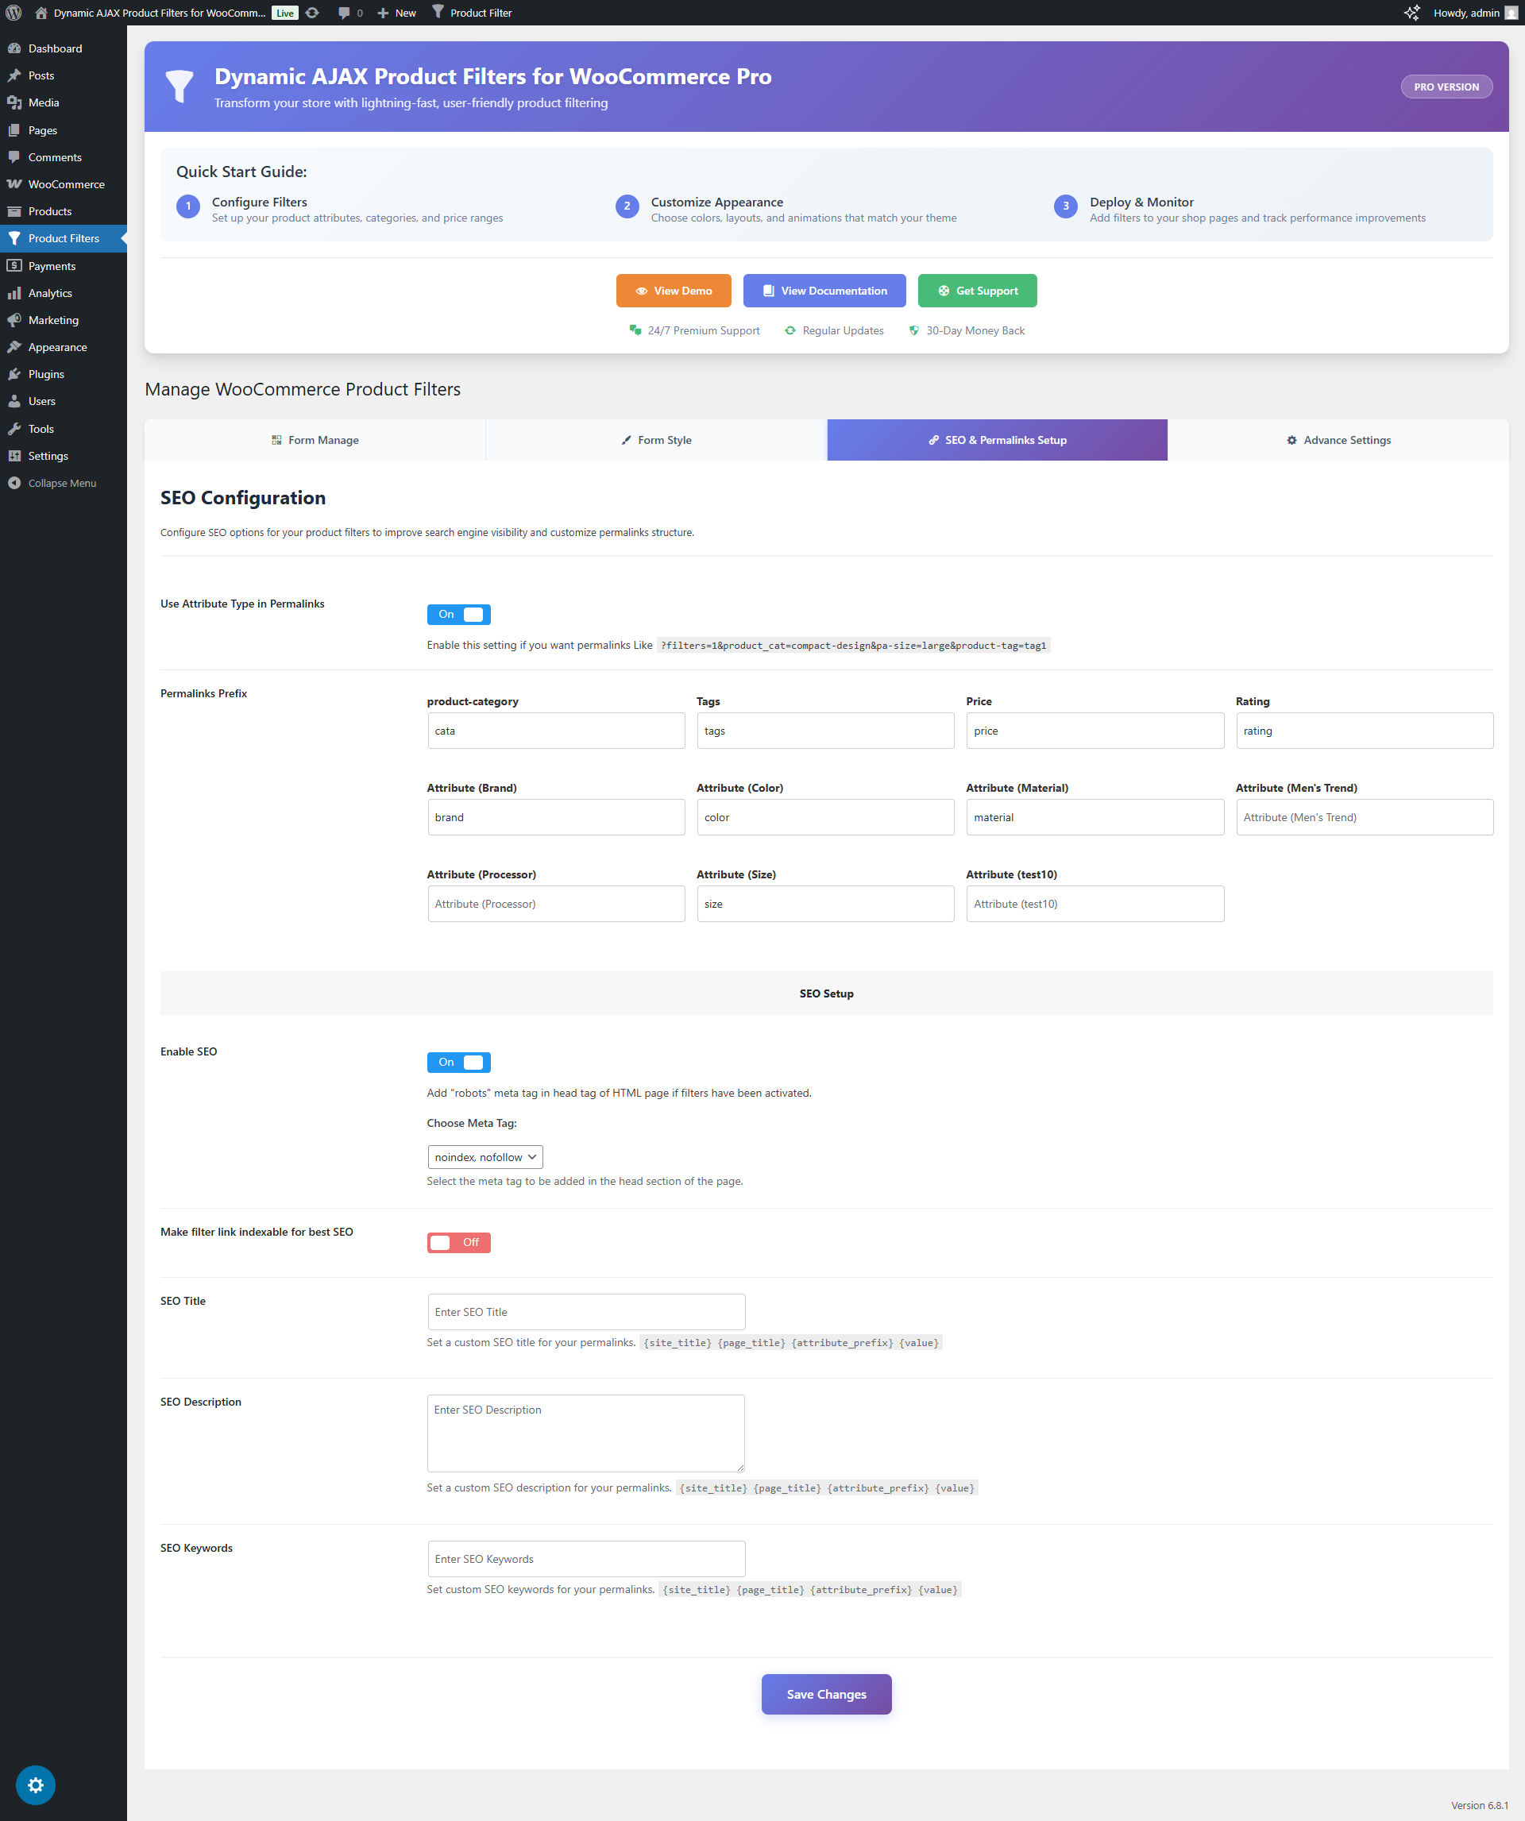Screen dimensions: 1525x1821
Task: Collapse the admin sidebar menu
Action: (x=60, y=483)
